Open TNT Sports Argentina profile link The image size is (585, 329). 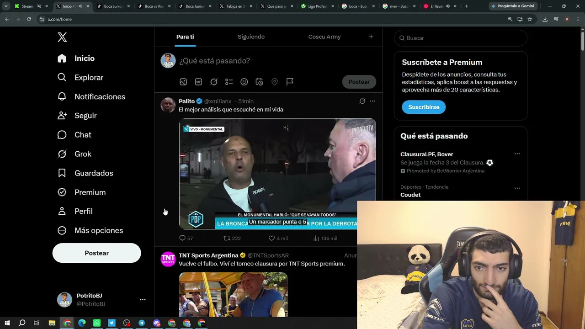208,255
